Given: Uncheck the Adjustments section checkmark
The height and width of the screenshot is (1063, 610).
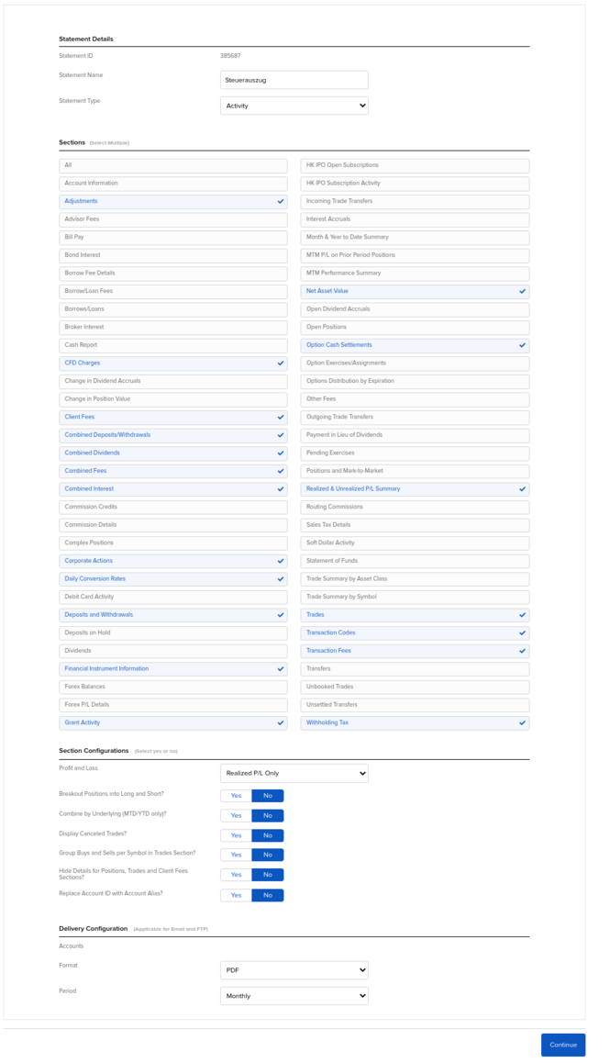Looking at the screenshot, I should click(x=281, y=201).
